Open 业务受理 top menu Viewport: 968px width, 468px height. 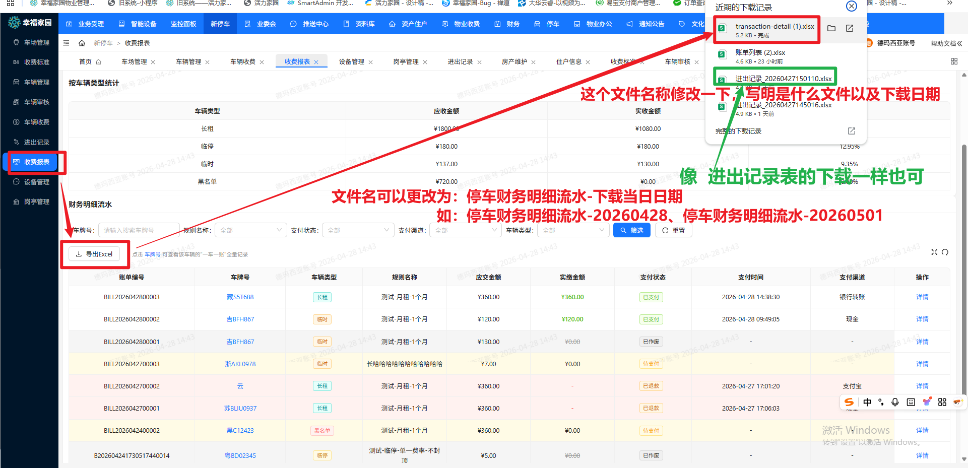(85, 24)
